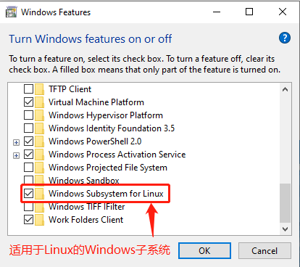300x267 pixels.
Task: Tick the Windows Projected File System checkbox
Action: coord(28,168)
